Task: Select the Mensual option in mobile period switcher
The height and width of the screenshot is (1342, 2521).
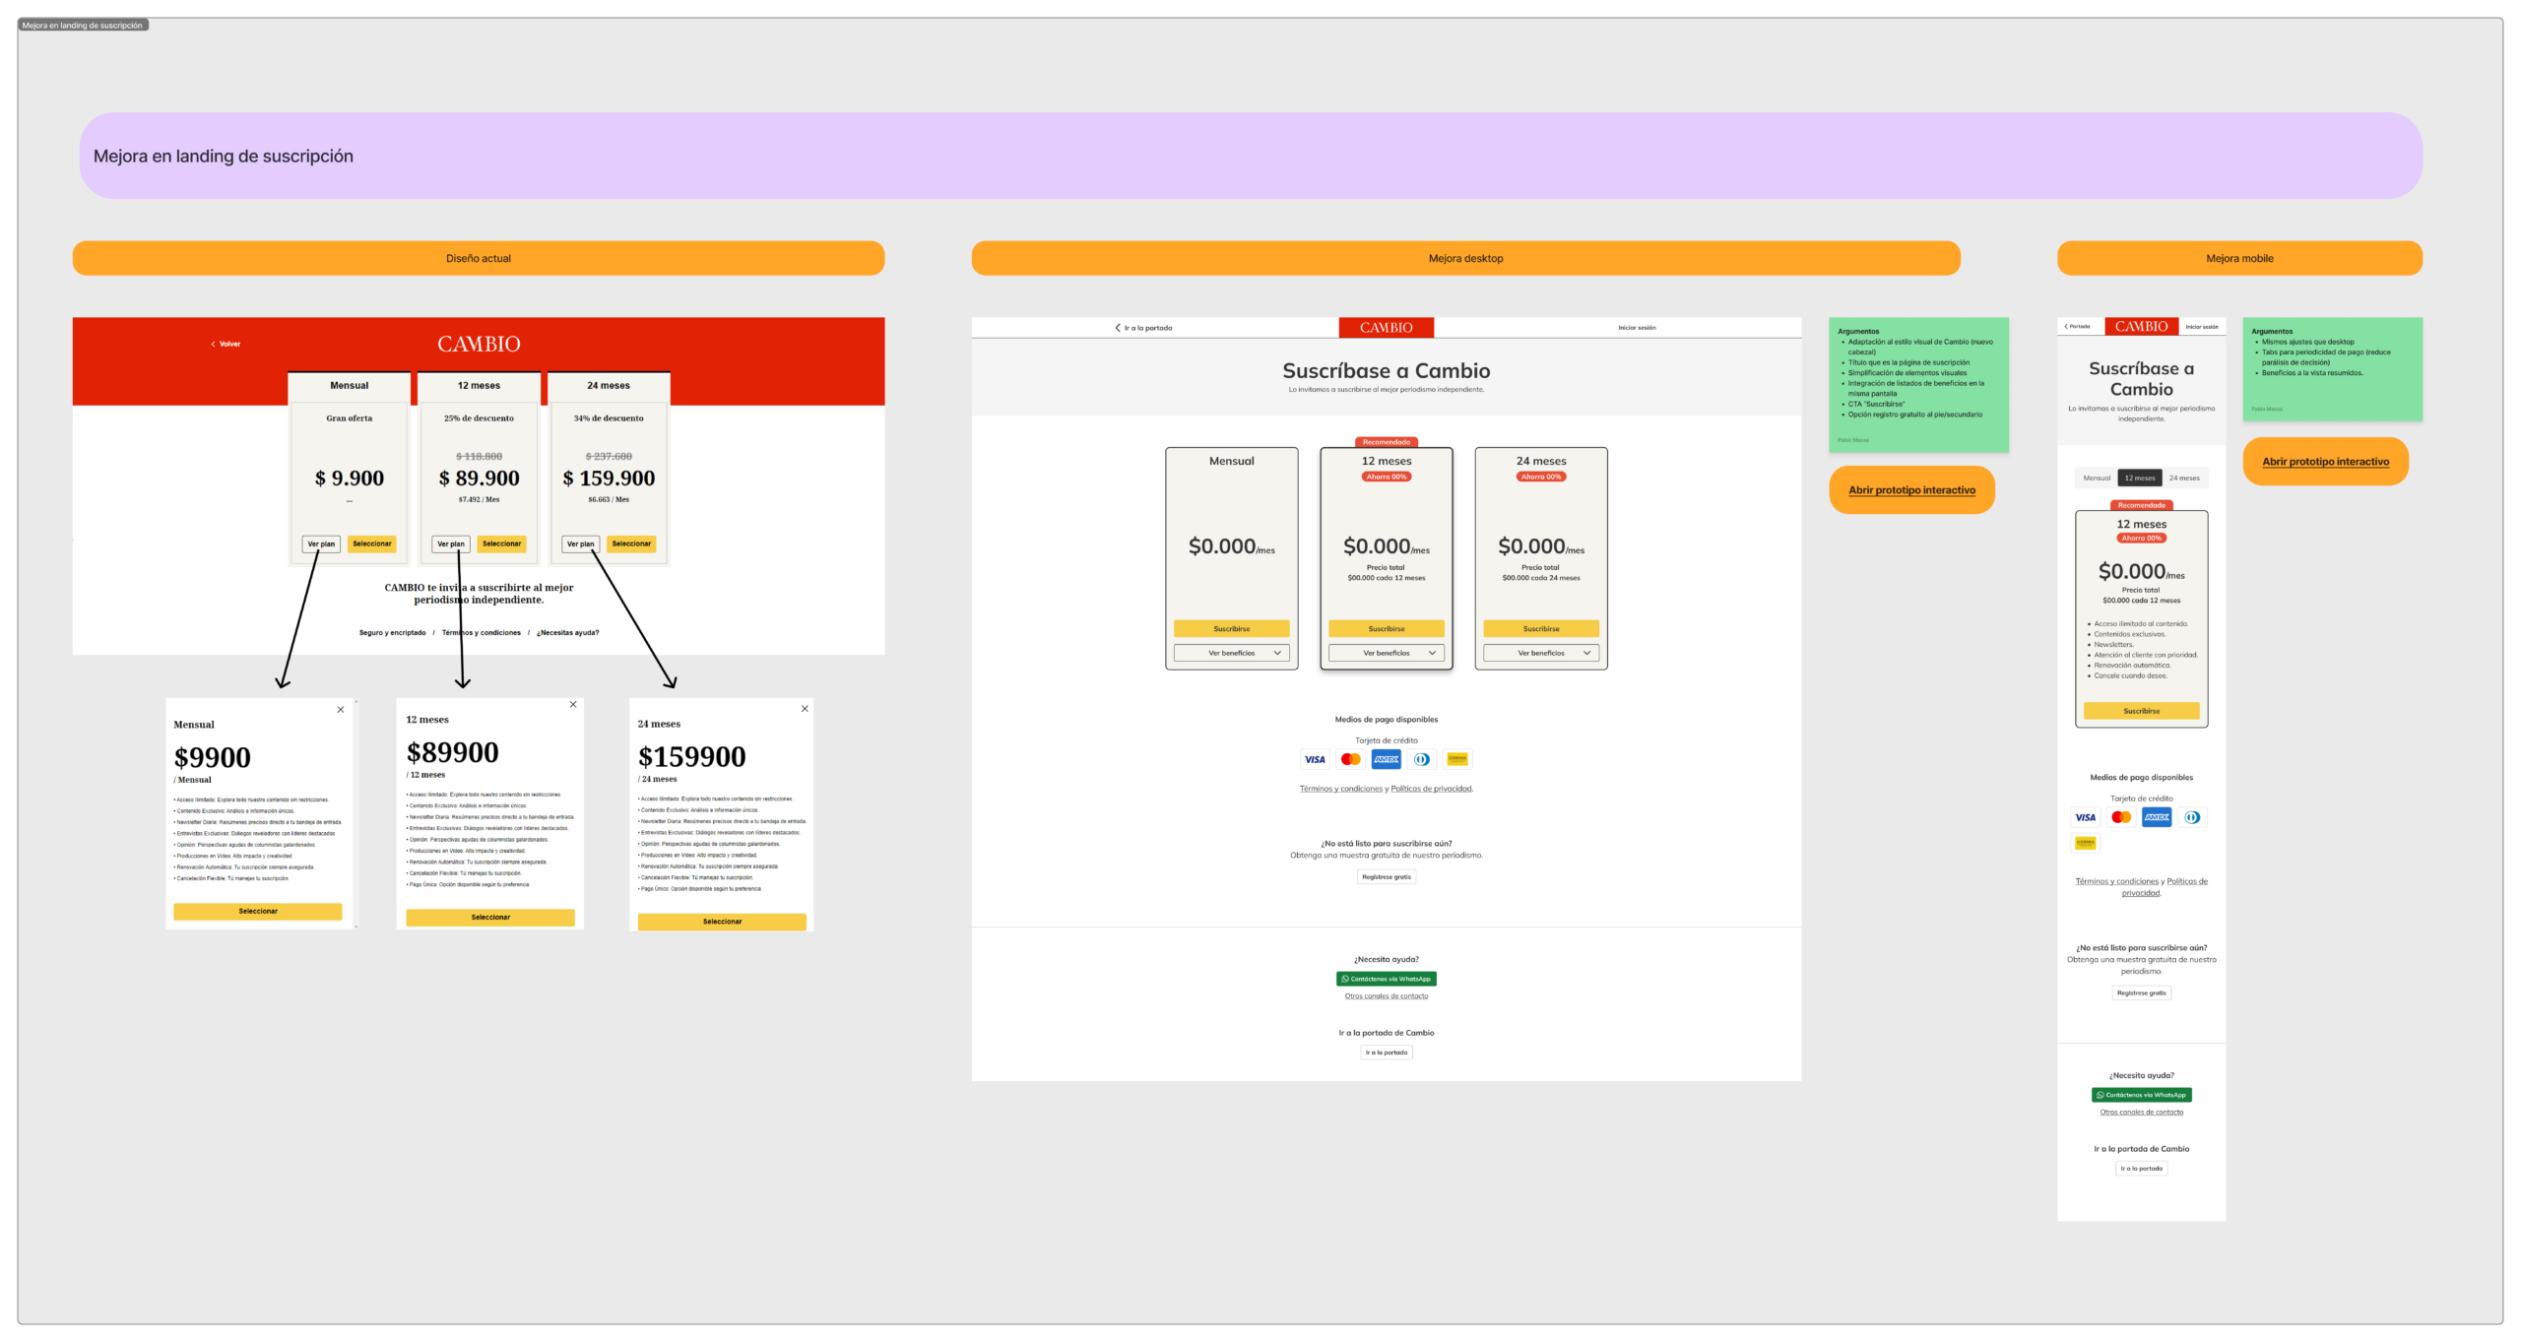Action: click(x=2097, y=478)
